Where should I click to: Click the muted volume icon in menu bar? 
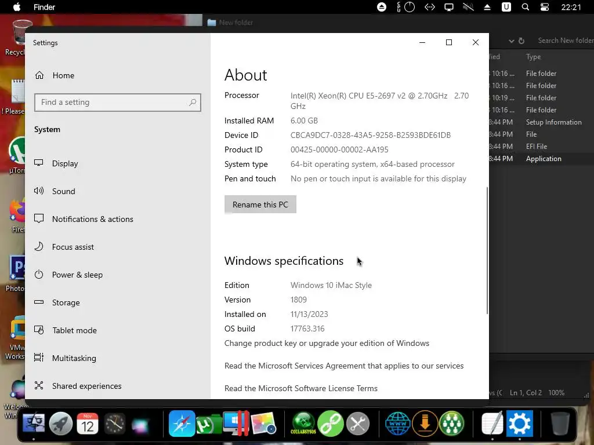[x=468, y=7]
